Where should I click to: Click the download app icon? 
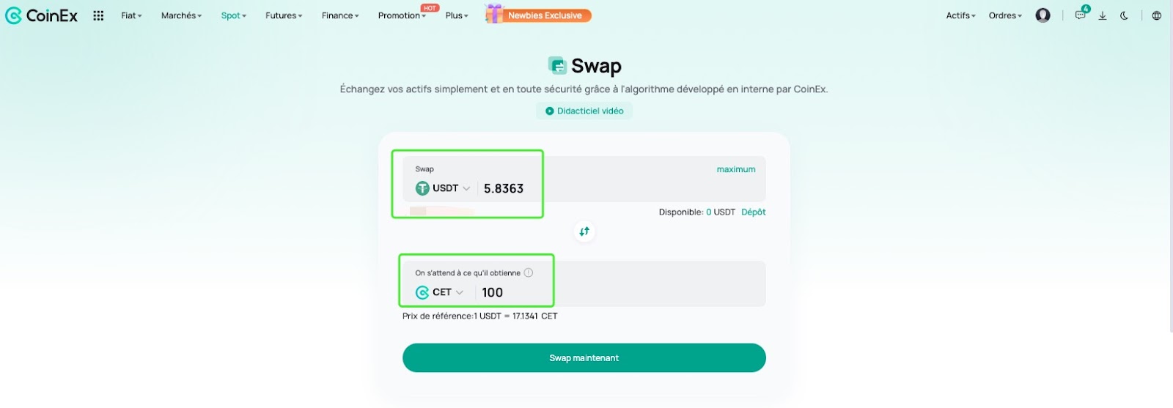(x=1102, y=15)
